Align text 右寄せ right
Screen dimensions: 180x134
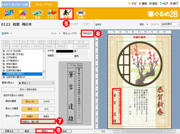pos(26,46)
